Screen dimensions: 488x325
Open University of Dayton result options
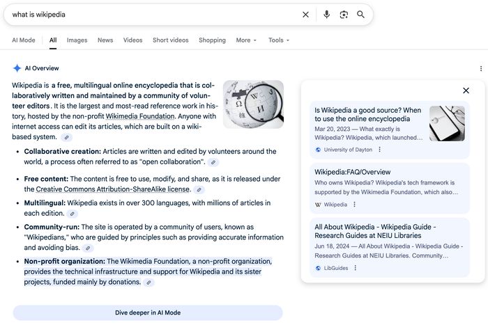coord(380,150)
